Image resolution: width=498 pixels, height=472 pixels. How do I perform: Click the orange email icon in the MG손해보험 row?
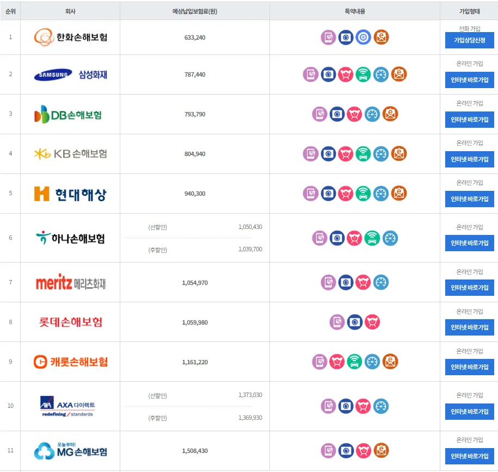pos(381,451)
